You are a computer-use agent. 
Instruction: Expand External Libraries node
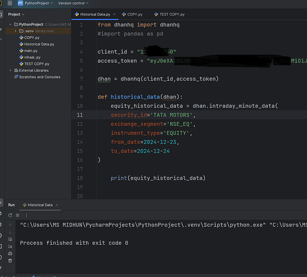coord(11,70)
